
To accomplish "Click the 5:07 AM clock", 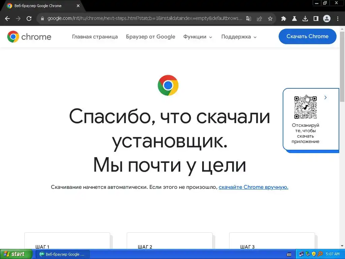I will 333,254.
